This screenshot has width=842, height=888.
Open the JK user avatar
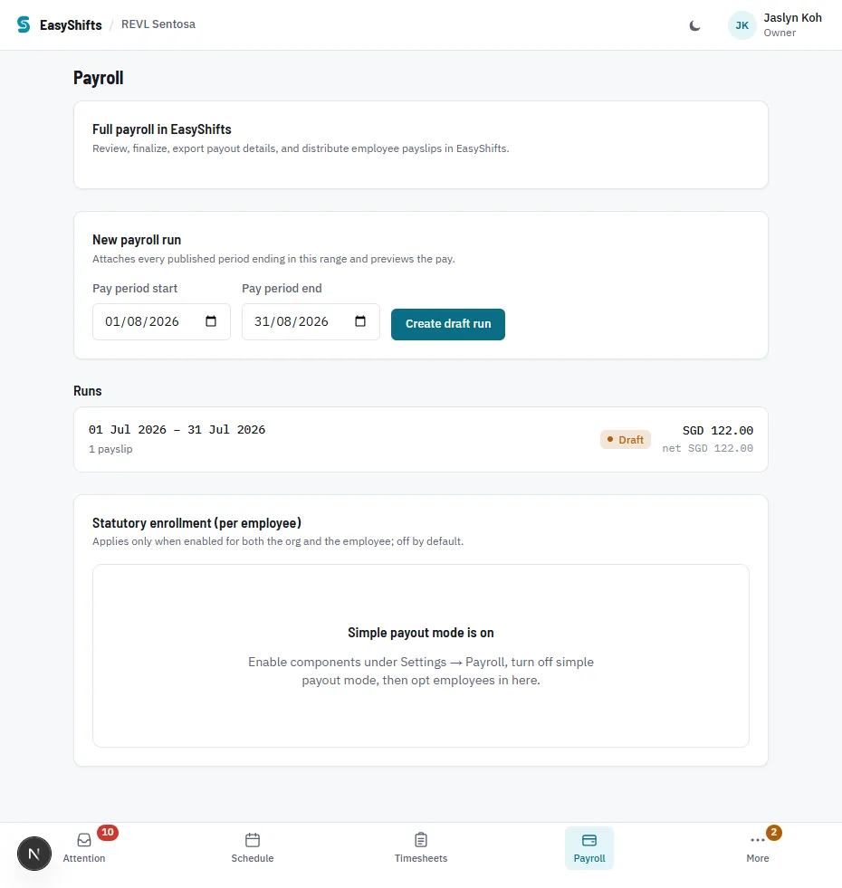point(742,25)
